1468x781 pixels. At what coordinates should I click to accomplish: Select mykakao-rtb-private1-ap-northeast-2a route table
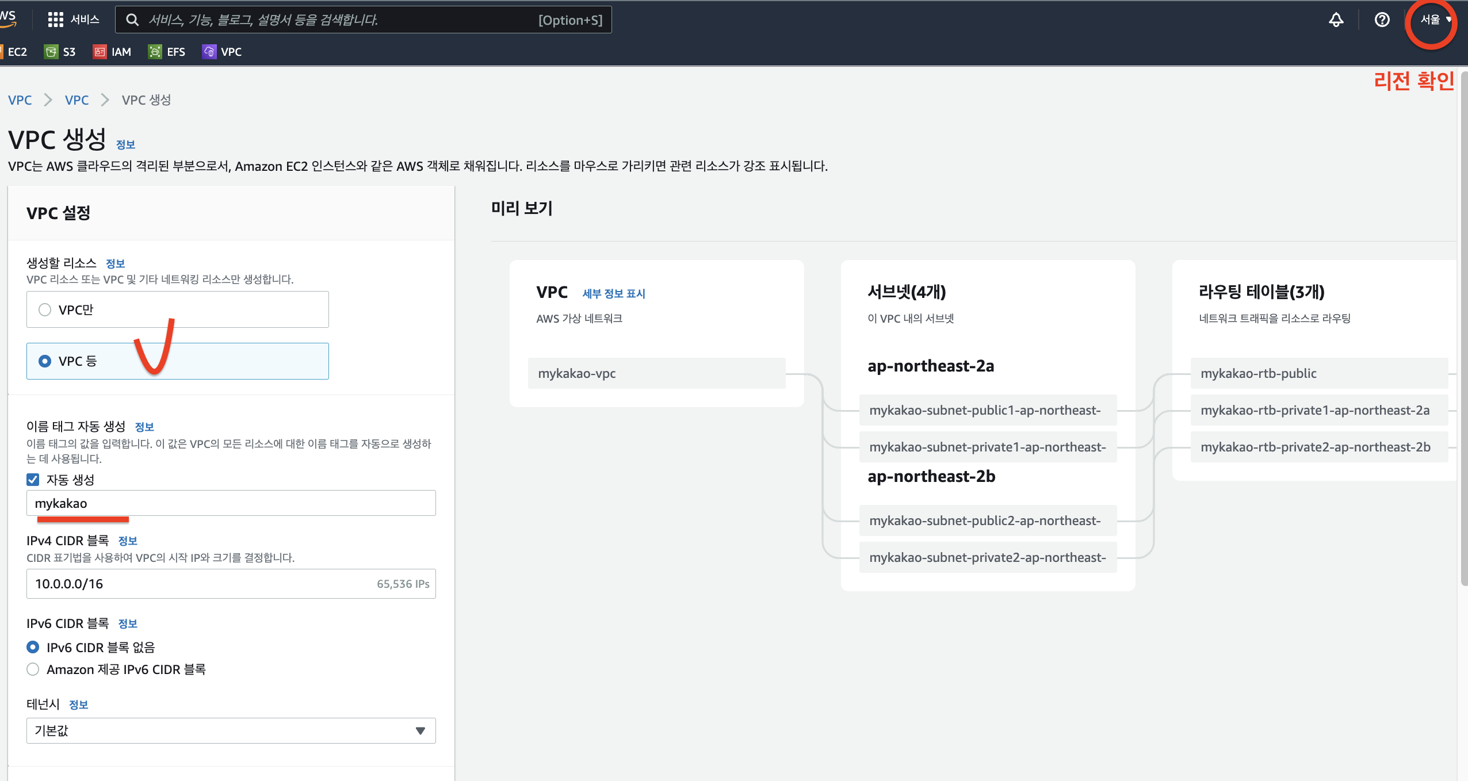pyautogui.click(x=1320, y=410)
